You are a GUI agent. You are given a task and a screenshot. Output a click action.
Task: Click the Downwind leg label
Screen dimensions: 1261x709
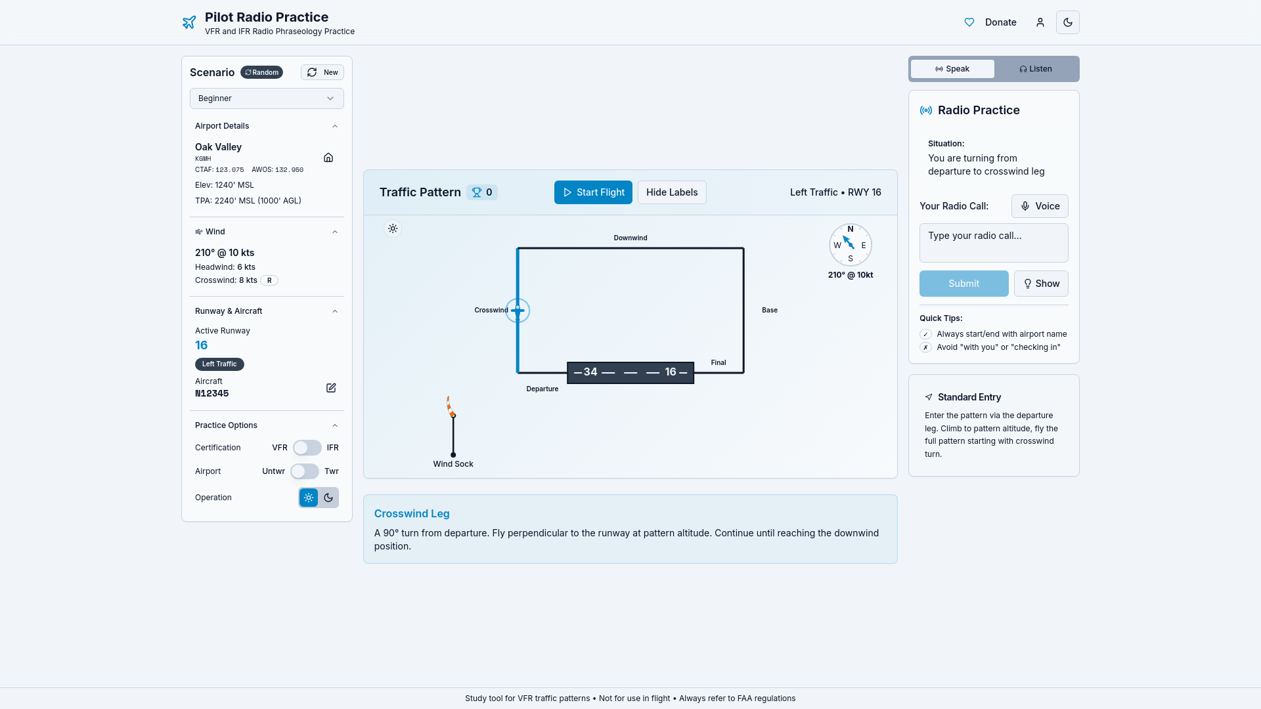click(x=630, y=238)
